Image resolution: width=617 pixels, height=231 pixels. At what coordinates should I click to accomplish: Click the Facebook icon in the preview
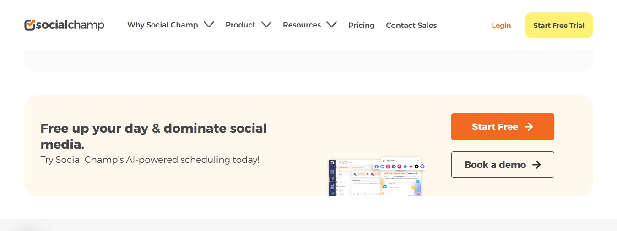(x=377, y=167)
